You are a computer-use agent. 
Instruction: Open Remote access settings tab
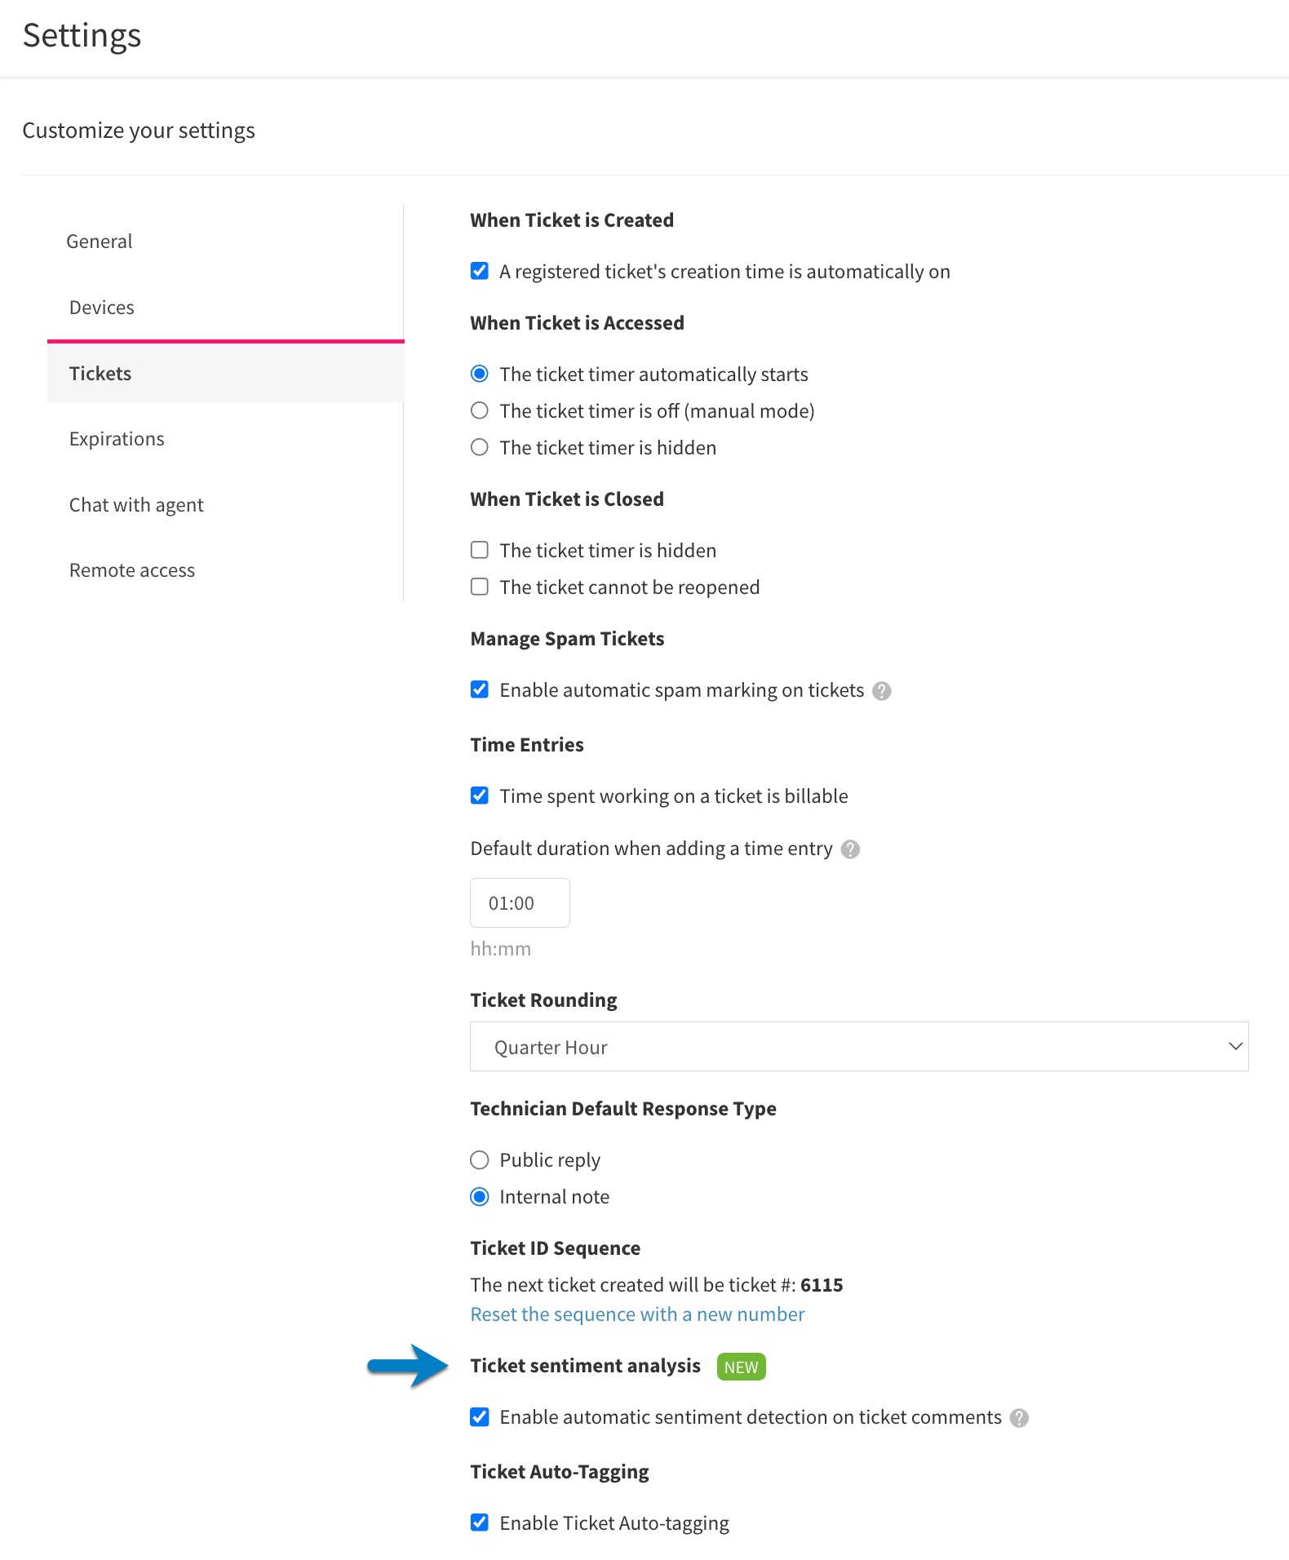point(132,570)
